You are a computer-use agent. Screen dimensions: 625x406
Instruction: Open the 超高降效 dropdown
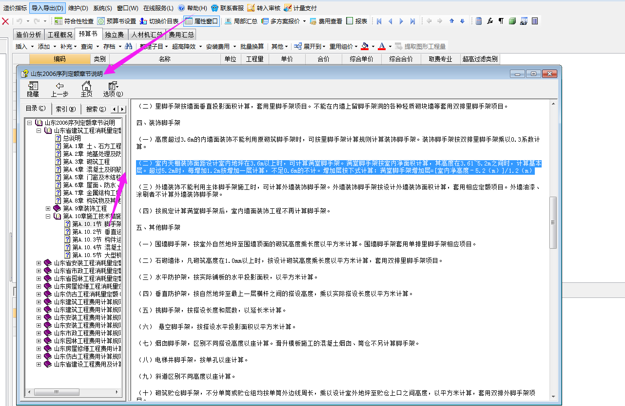(187, 46)
